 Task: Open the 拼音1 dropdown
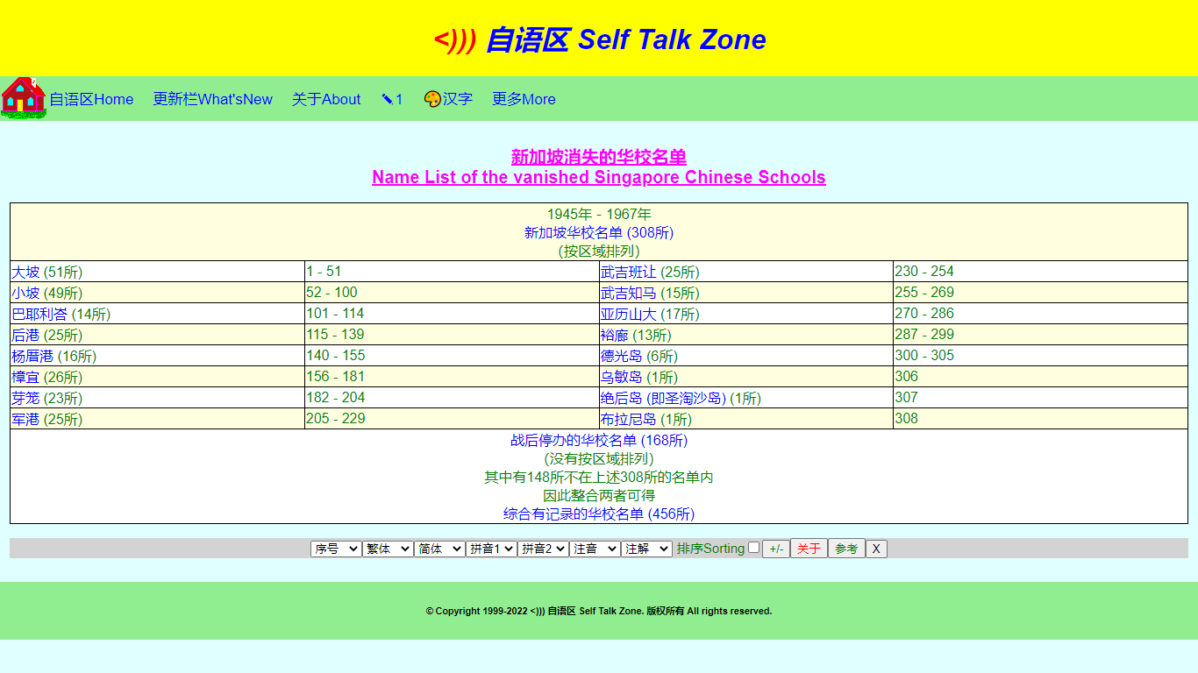coord(491,548)
